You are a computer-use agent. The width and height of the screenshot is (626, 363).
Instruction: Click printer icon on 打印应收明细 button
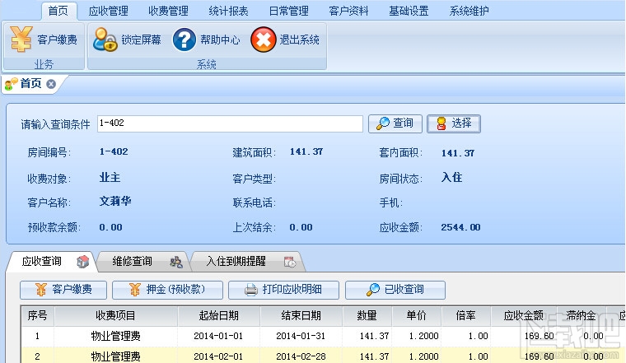(251, 290)
